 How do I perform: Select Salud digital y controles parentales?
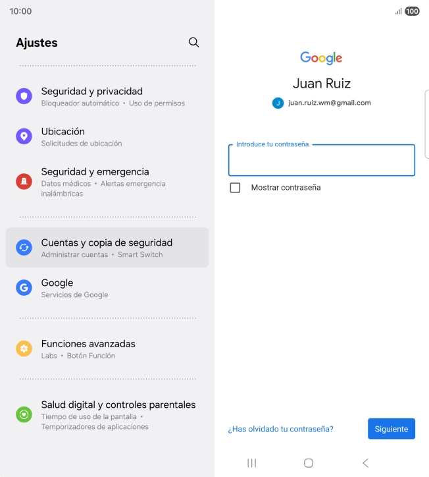(x=107, y=414)
